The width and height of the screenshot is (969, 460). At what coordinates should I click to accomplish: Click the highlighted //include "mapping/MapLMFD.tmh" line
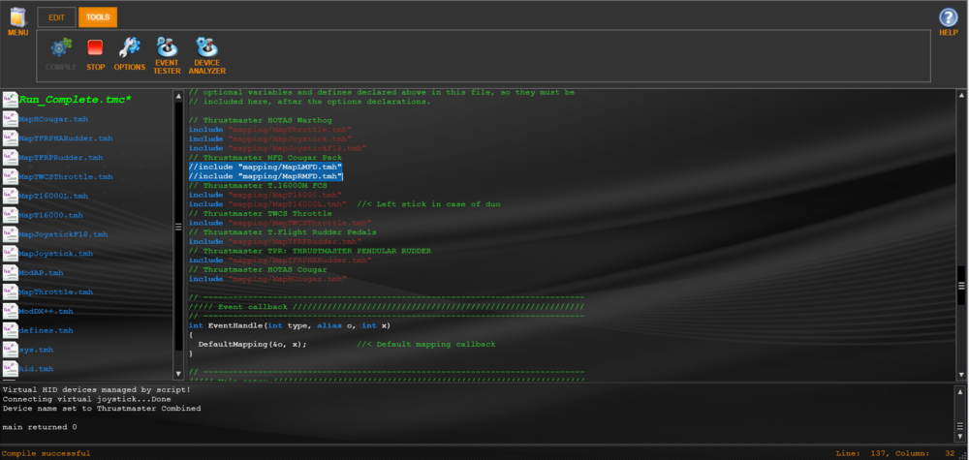pyautogui.click(x=266, y=167)
